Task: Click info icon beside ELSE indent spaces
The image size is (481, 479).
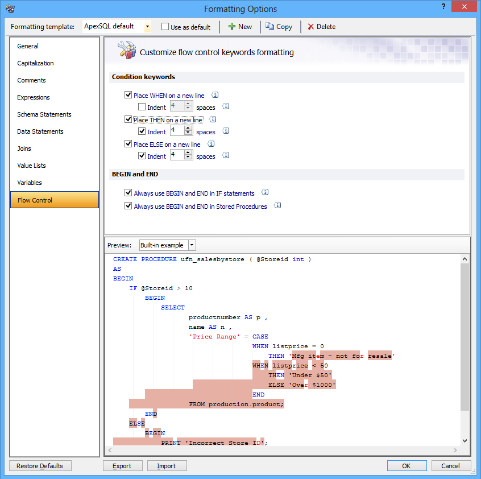Action: point(226,155)
